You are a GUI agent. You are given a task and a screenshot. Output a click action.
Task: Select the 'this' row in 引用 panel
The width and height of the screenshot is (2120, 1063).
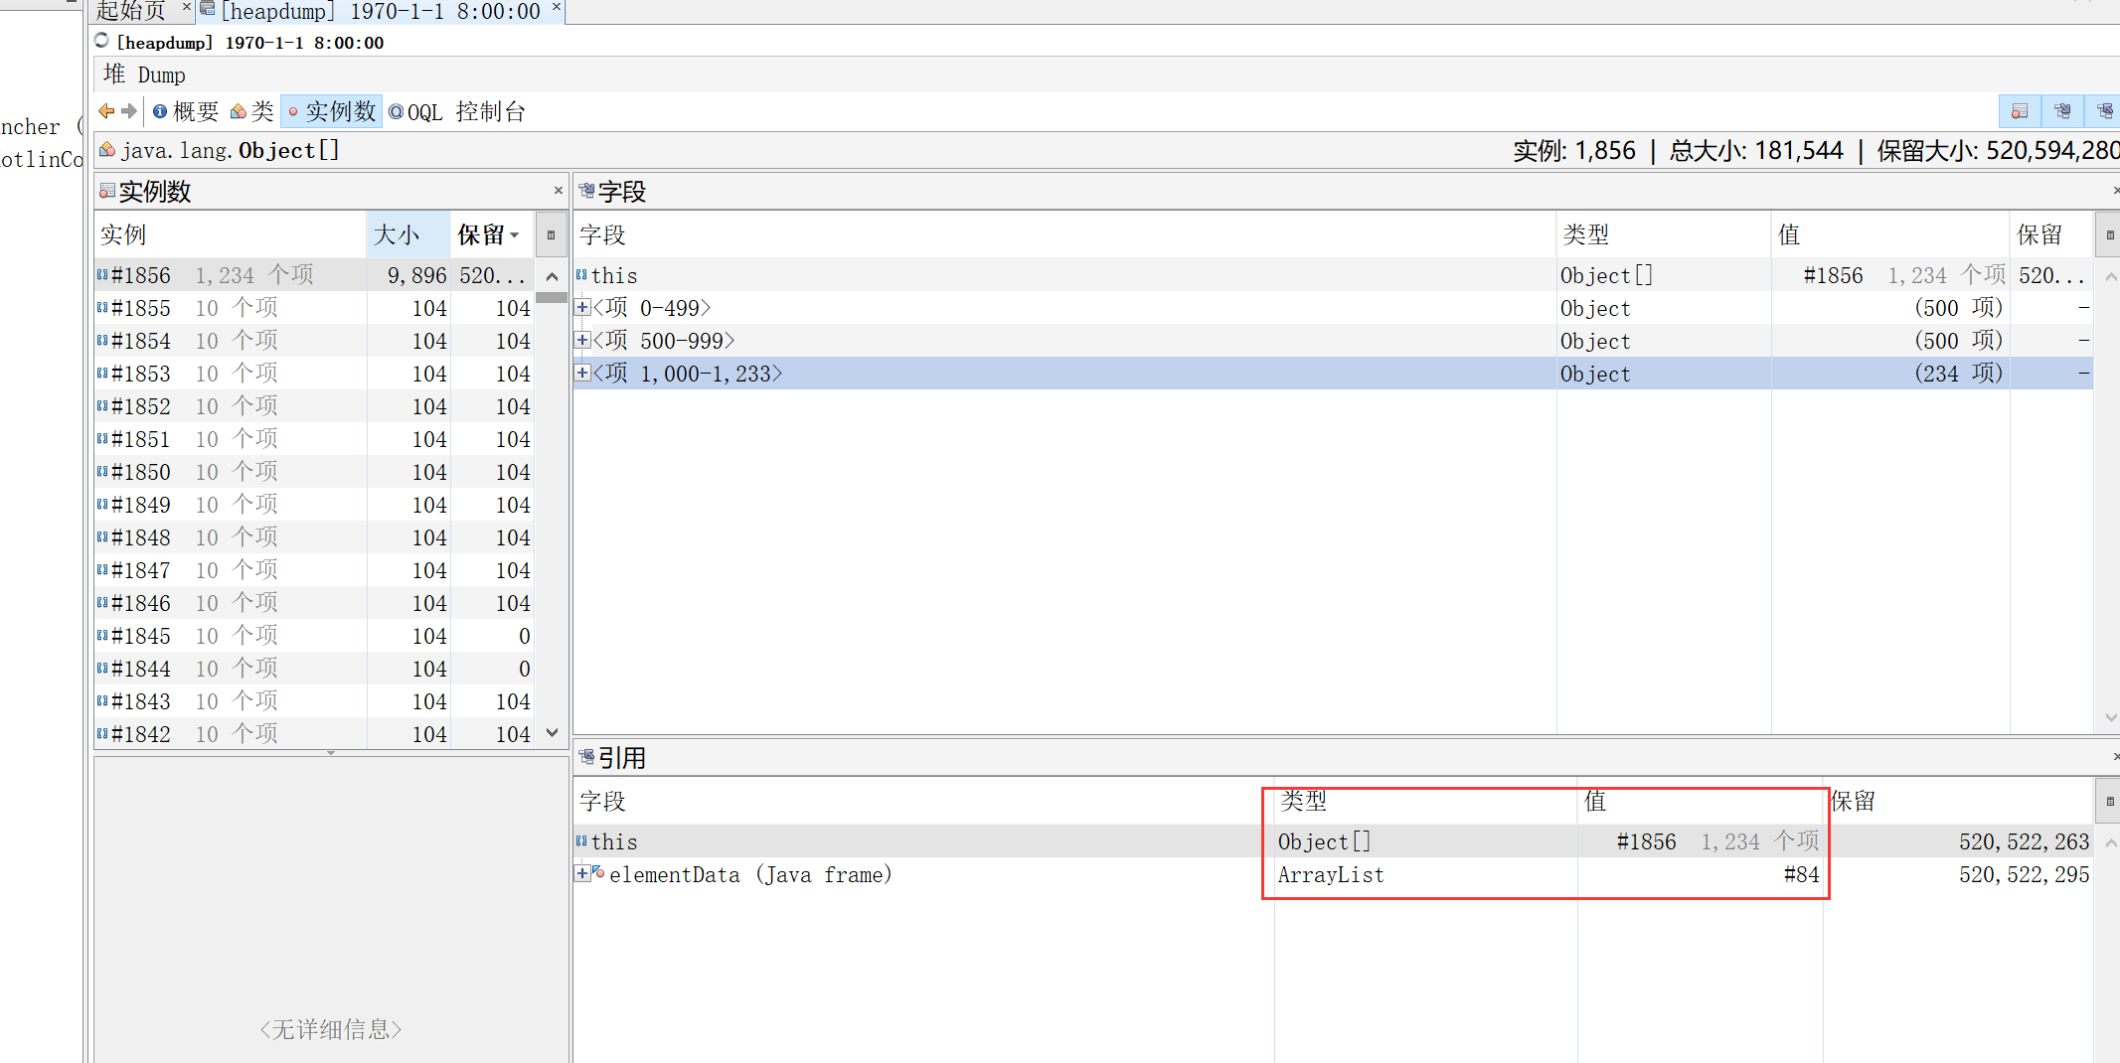pos(1333,841)
